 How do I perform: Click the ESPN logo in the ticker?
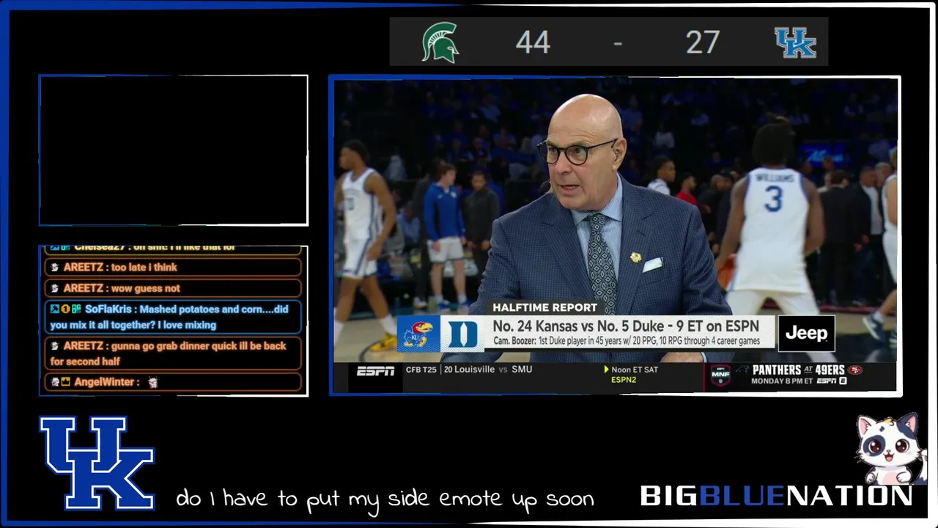click(376, 371)
